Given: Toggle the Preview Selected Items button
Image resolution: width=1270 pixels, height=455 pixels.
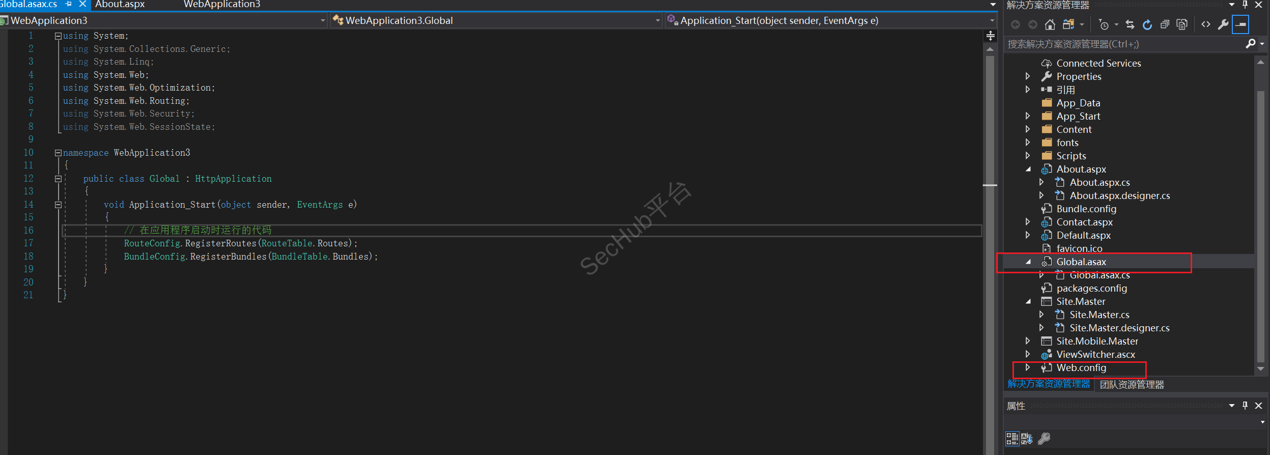Looking at the screenshot, I should click(1240, 24).
